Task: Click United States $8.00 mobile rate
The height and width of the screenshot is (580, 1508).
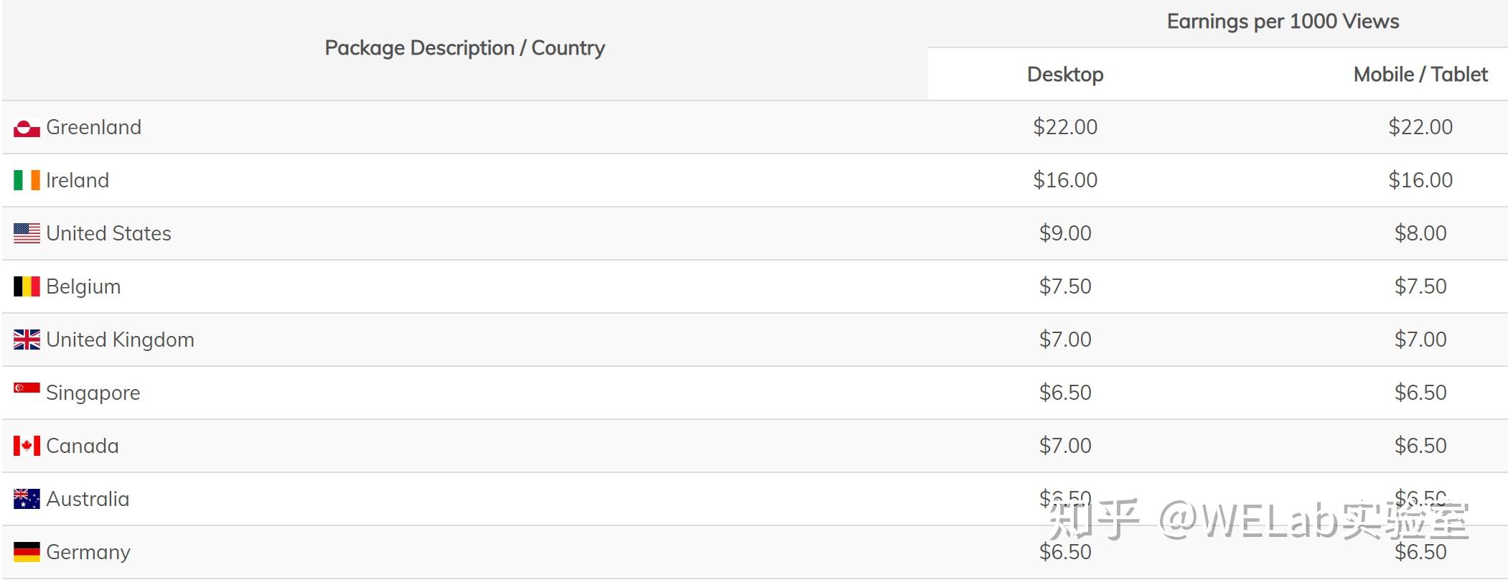Action: coord(1420,233)
